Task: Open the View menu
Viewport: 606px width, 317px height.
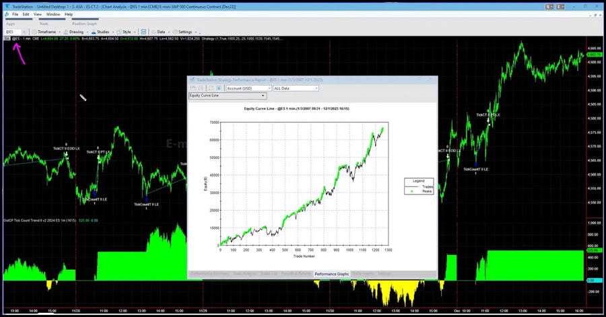Action: point(38,14)
